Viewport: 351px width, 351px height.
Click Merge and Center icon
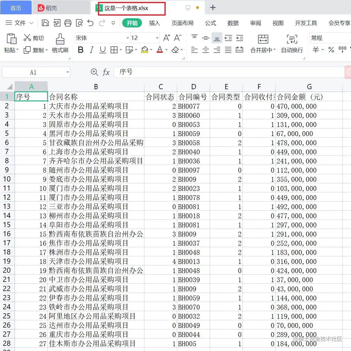pyautogui.click(x=263, y=39)
